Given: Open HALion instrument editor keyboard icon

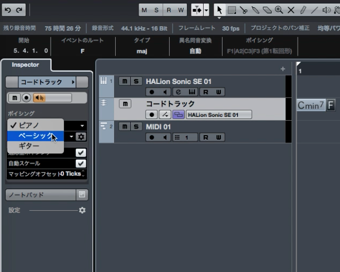Looking at the screenshot, I should coord(192,92).
